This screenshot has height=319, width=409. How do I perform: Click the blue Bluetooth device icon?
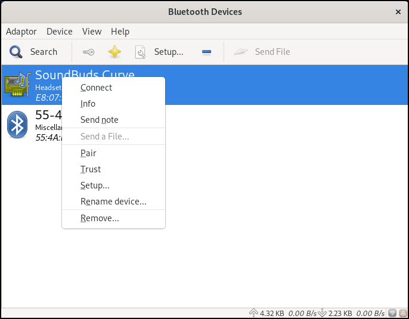(17, 125)
